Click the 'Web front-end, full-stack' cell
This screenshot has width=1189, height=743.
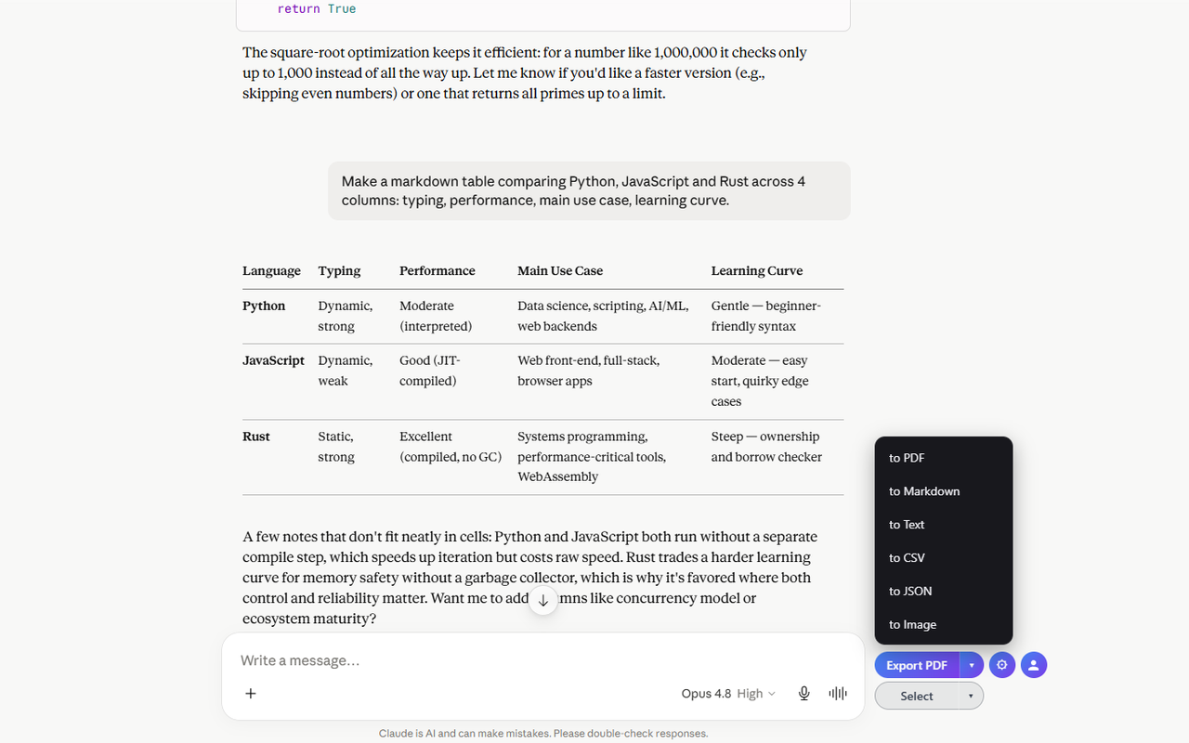coord(588,371)
